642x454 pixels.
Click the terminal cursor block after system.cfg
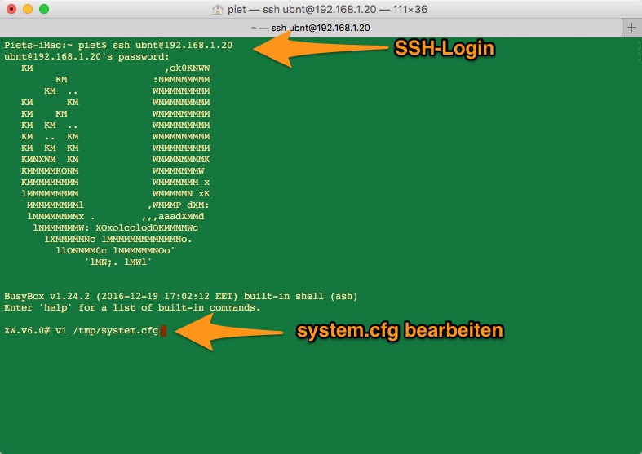164,330
